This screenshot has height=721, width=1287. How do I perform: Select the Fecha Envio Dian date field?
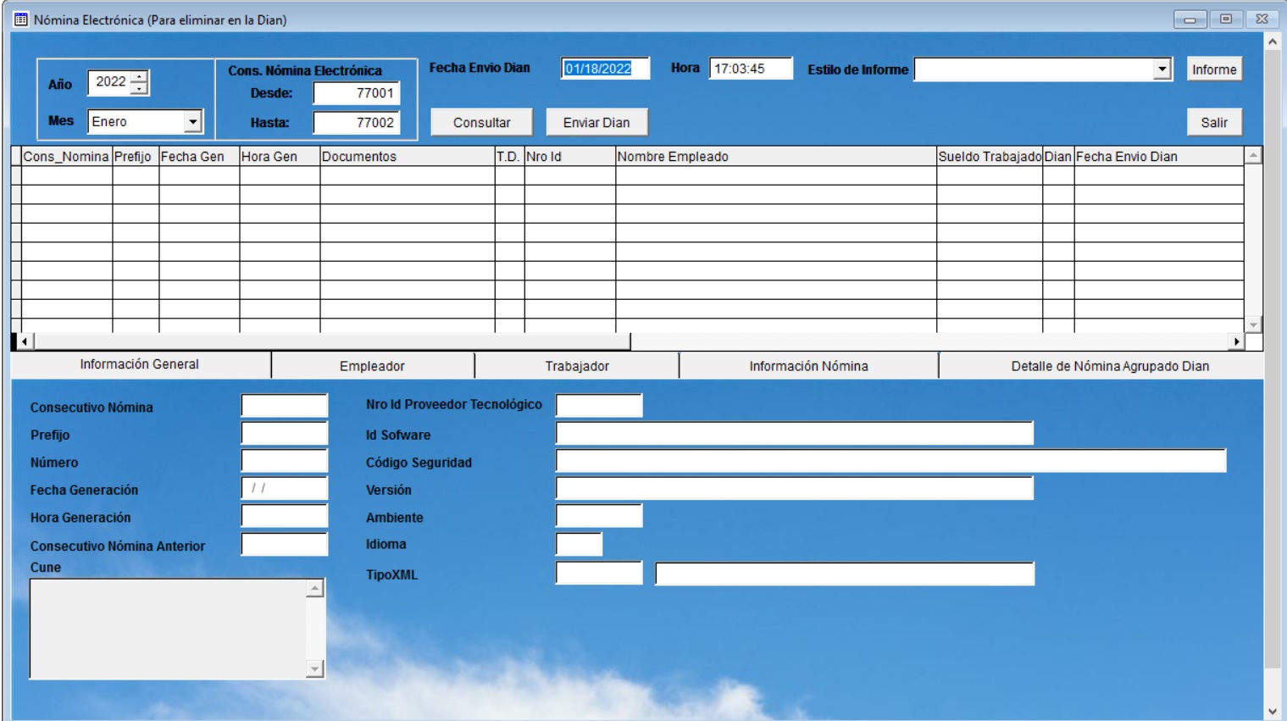[605, 69]
